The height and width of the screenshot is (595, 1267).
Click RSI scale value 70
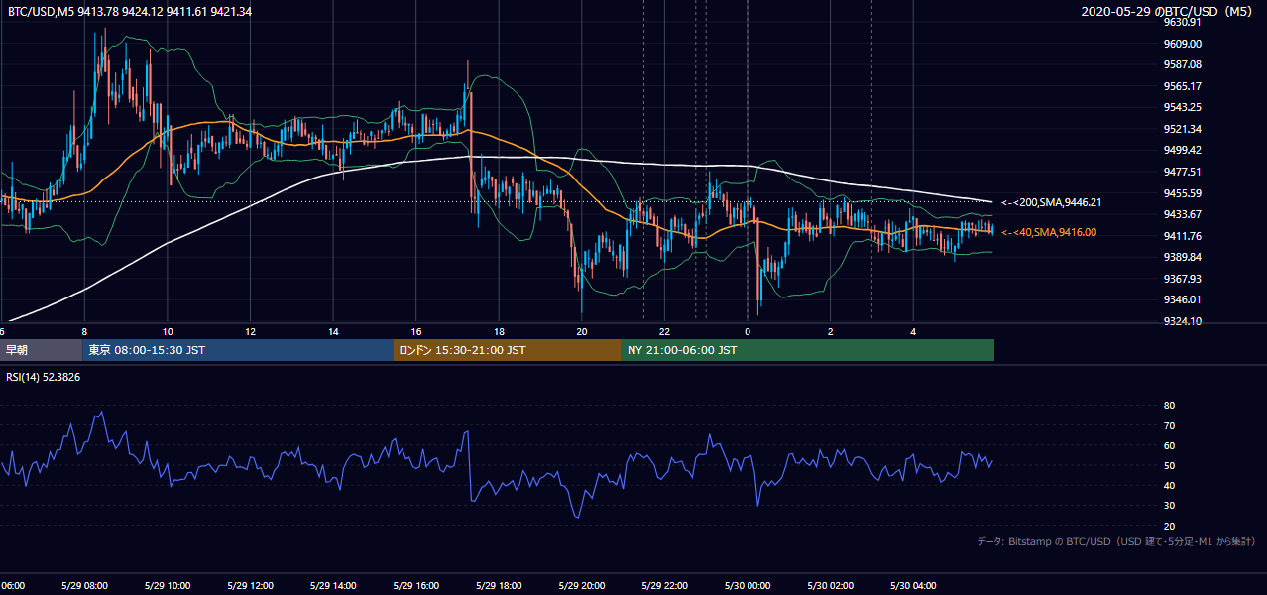pyautogui.click(x=1169, y=425)
